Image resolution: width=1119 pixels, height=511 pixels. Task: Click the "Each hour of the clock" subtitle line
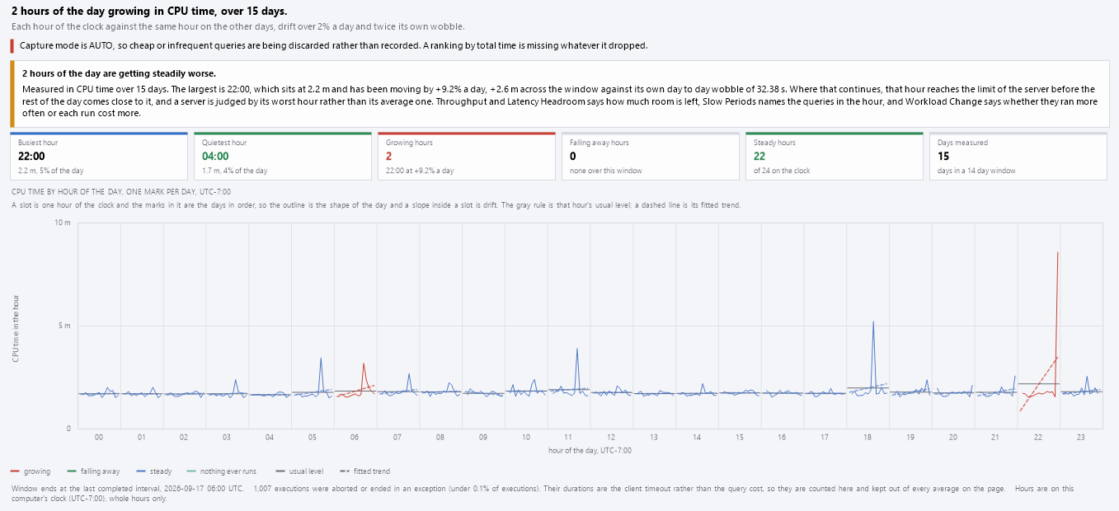point(238,27)
